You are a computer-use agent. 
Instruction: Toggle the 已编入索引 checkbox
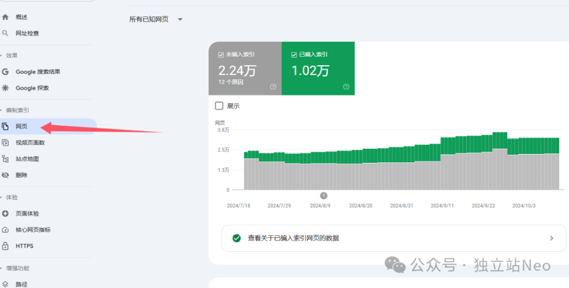[x=294, y=55]
